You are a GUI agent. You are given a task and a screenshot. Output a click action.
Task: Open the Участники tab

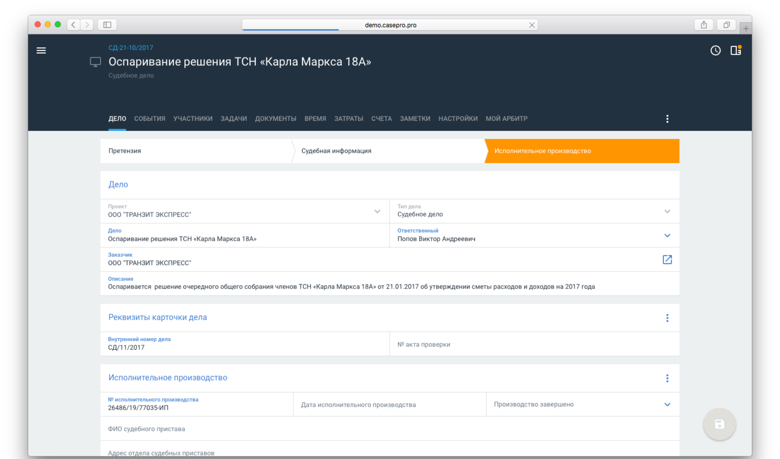pos(192,119)
